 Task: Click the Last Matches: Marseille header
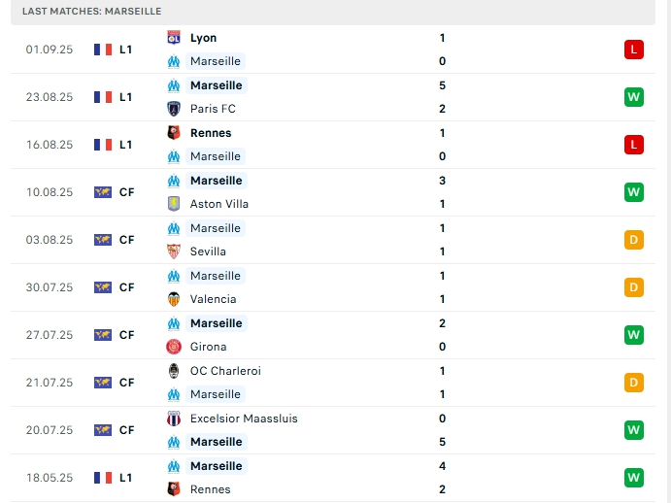click(x=92, y=11)
